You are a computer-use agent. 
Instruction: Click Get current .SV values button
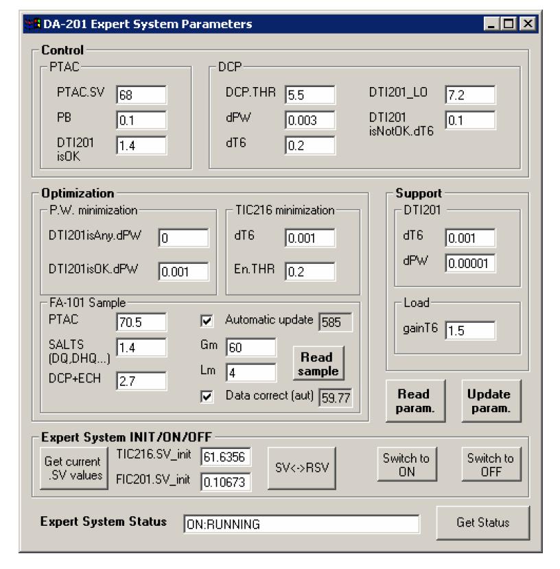click(x=74, y=468)
